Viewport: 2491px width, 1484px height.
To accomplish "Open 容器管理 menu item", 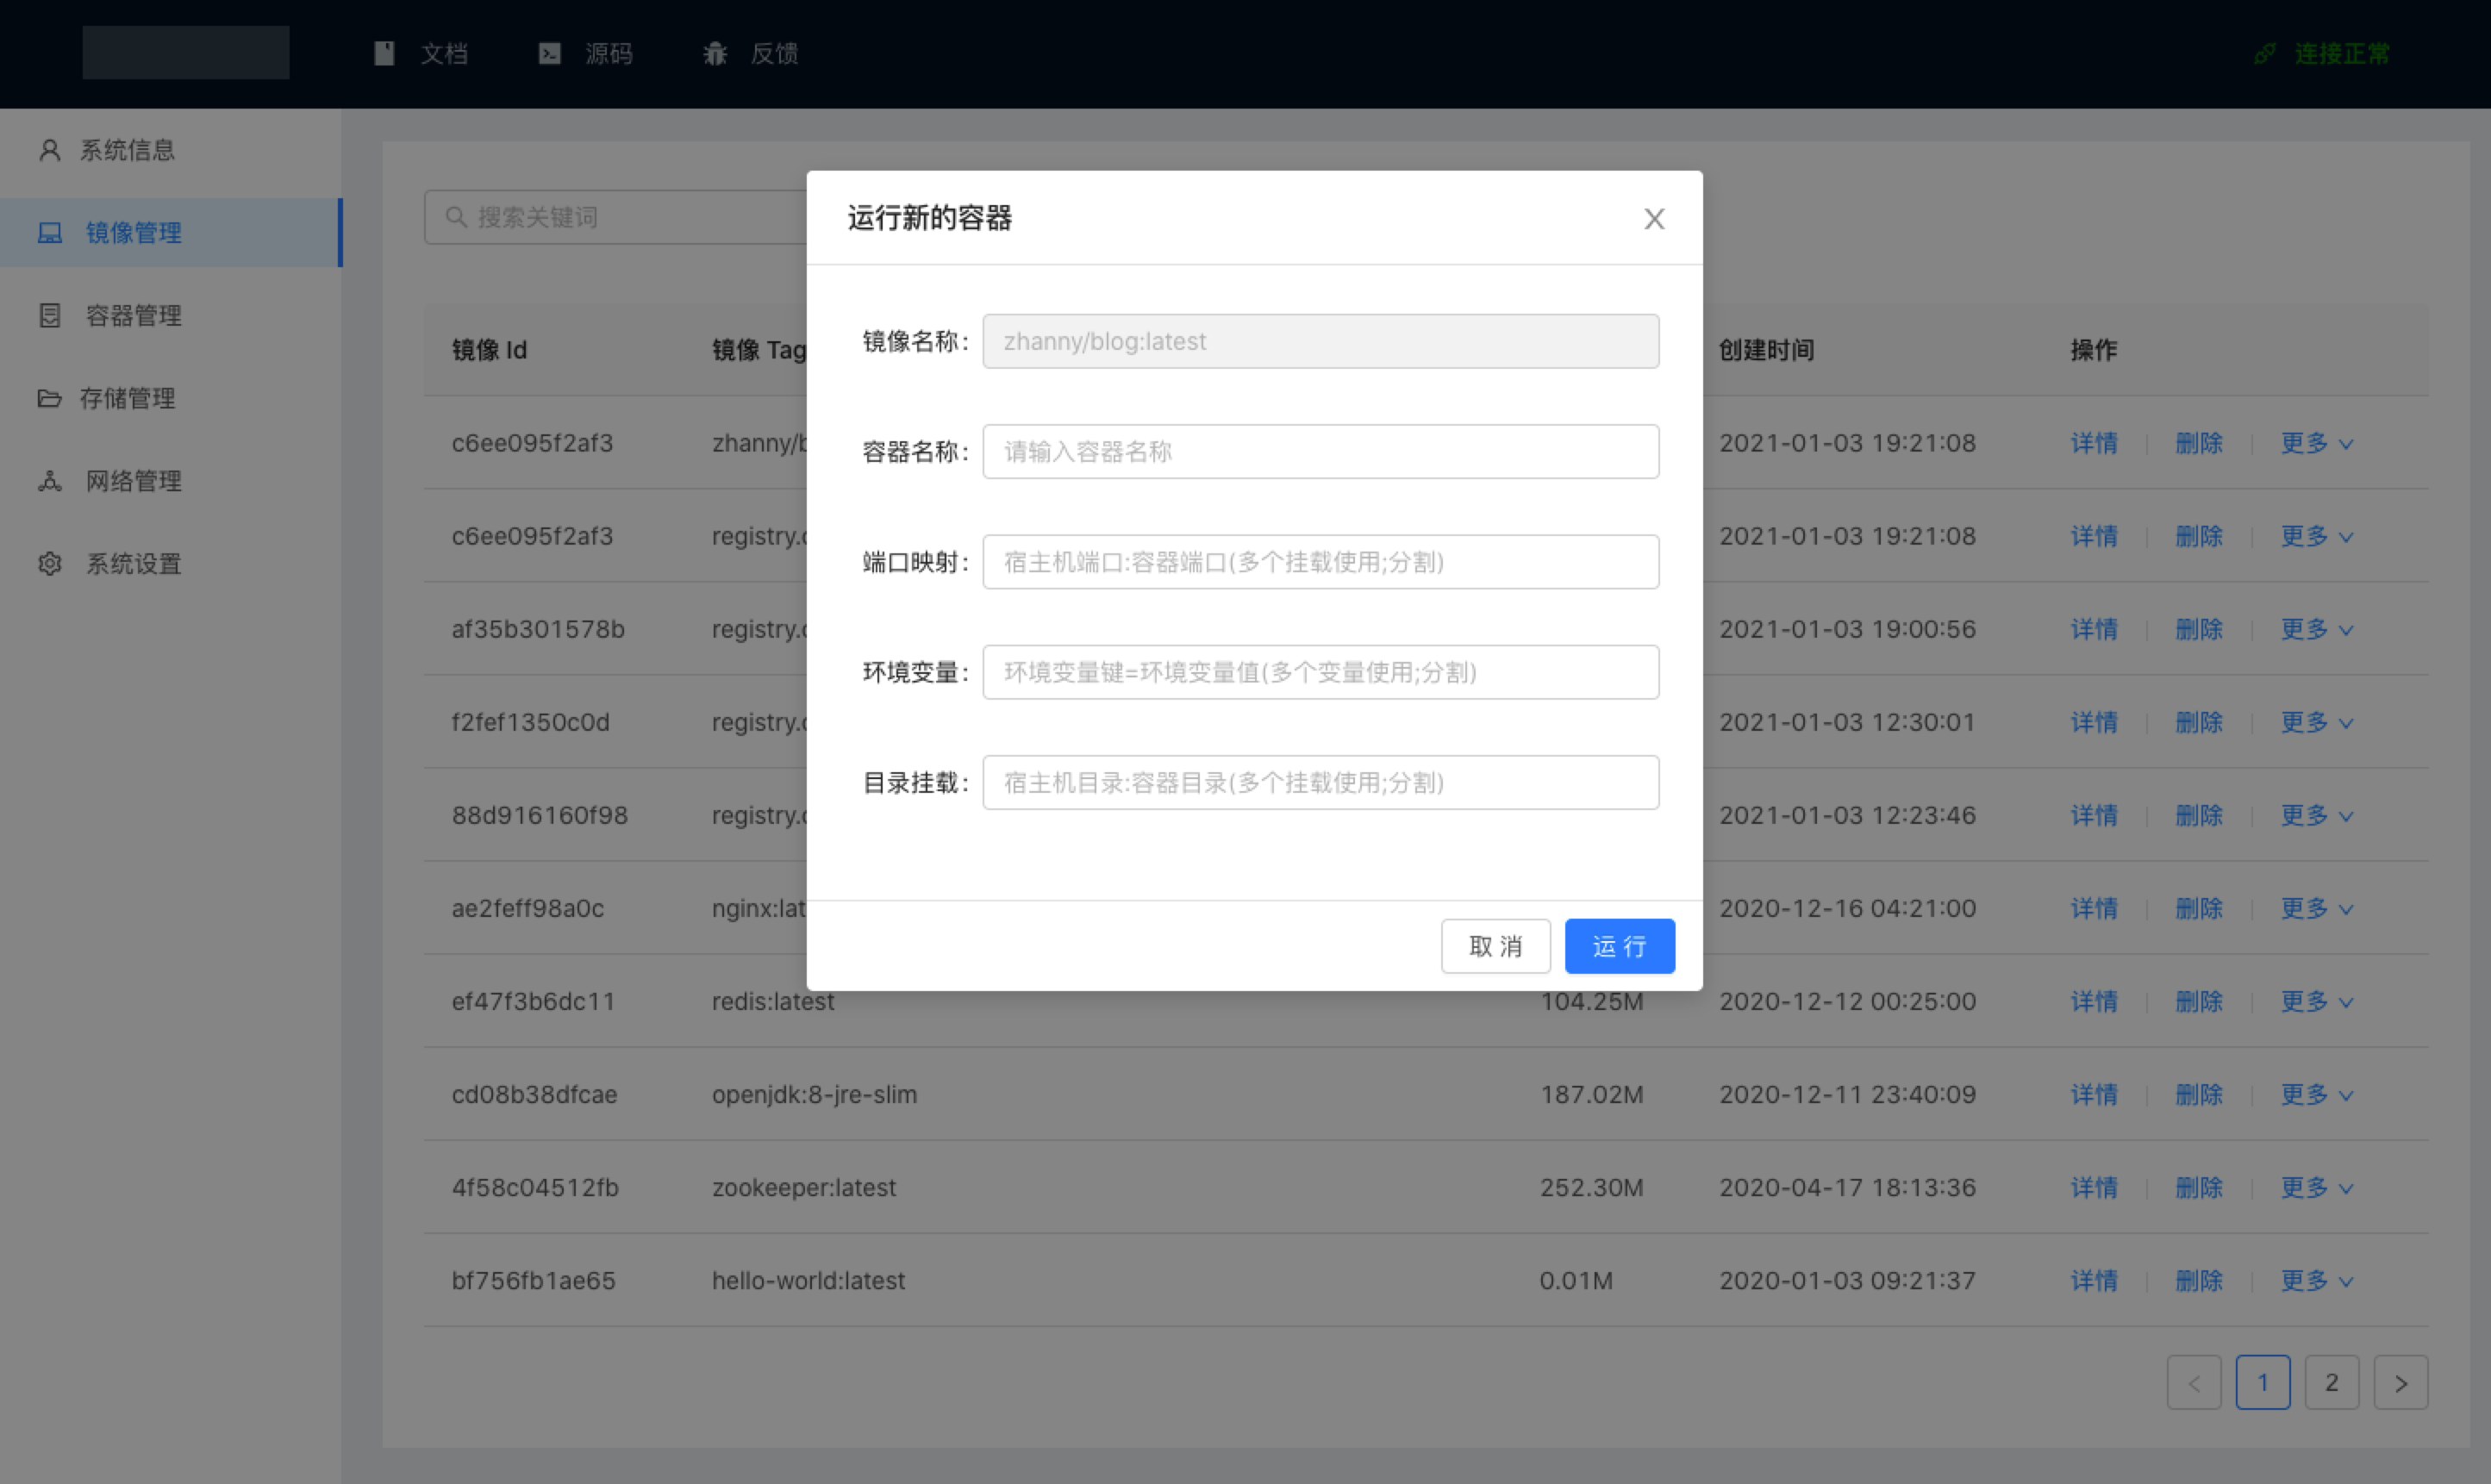I will 133,316.
